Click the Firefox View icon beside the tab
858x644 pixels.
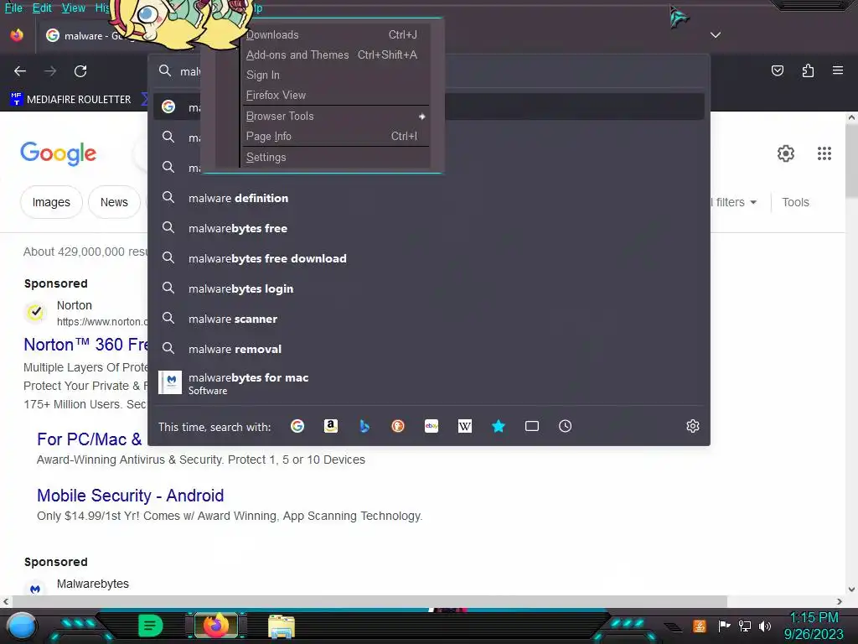[x=17, y=35]
